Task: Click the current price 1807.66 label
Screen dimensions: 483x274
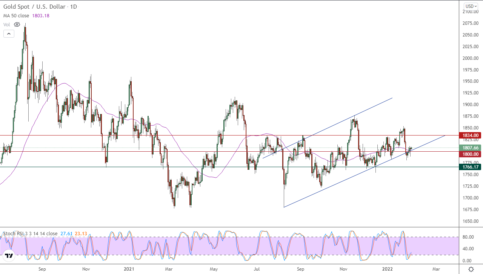Action: [x=469, y=148]
